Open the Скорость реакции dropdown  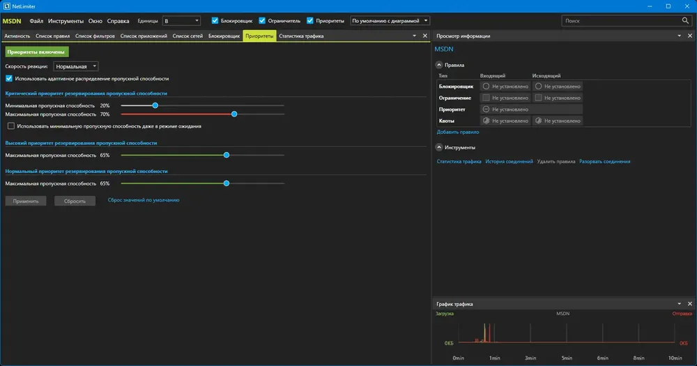point(75,66)
